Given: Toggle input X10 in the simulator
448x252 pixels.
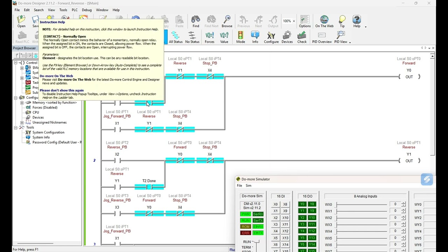Looking at the screenshot, I should 285,218.
